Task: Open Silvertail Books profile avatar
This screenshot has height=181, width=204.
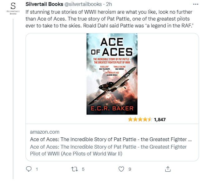Action: (x=13, y=9)
